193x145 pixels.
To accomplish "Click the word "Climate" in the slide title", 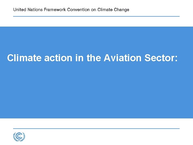I will point(25,58).
